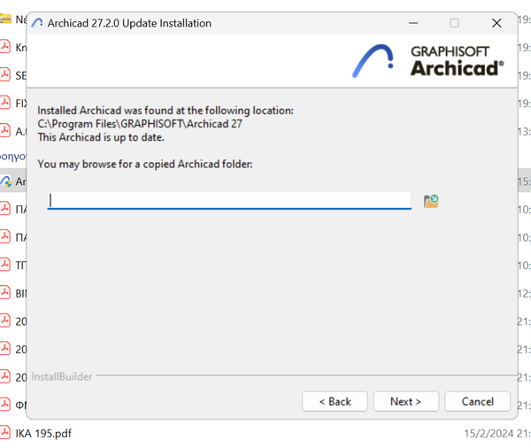This screenshot has width=531, height=448.
Task: Close the Archicad Update Installation window
Action: click(x=496, y=23)
